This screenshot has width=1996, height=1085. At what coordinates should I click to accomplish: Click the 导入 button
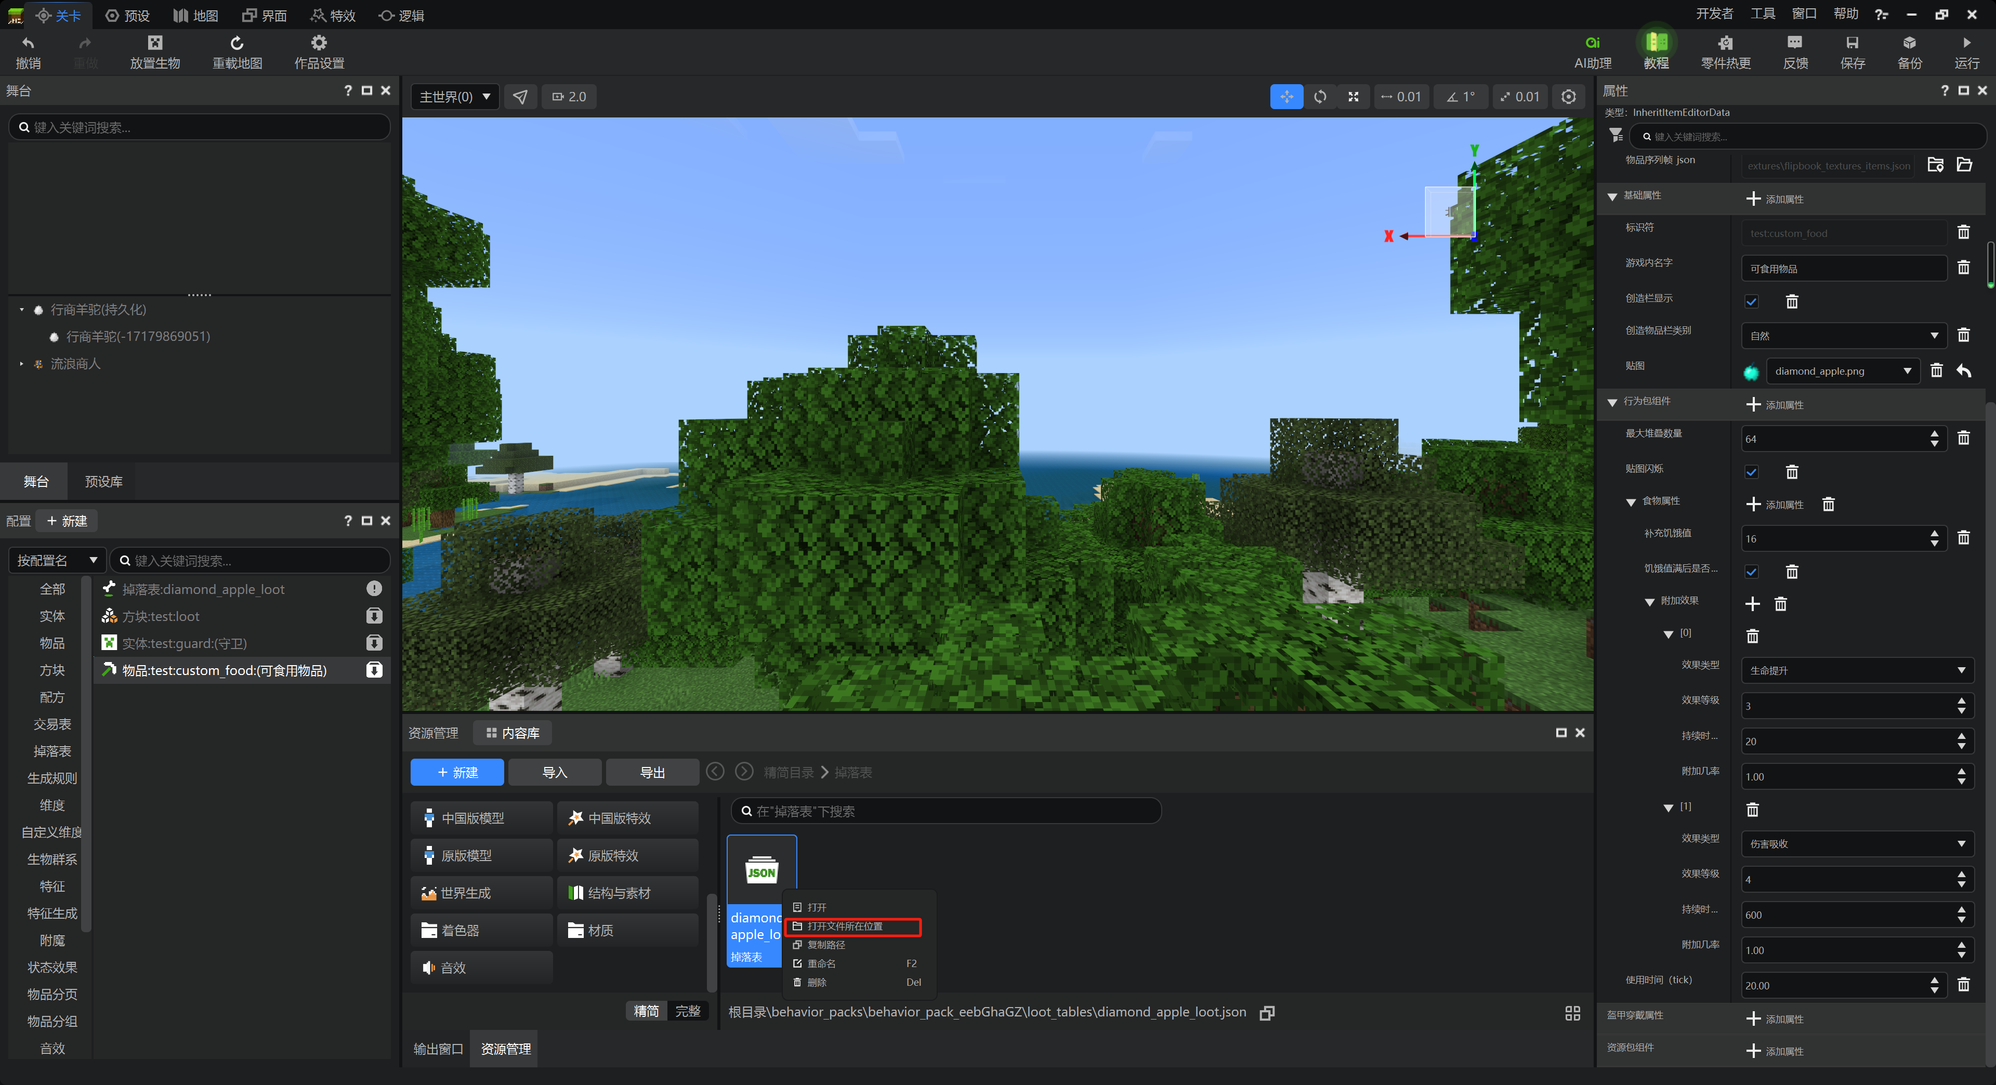click(555, 772)
